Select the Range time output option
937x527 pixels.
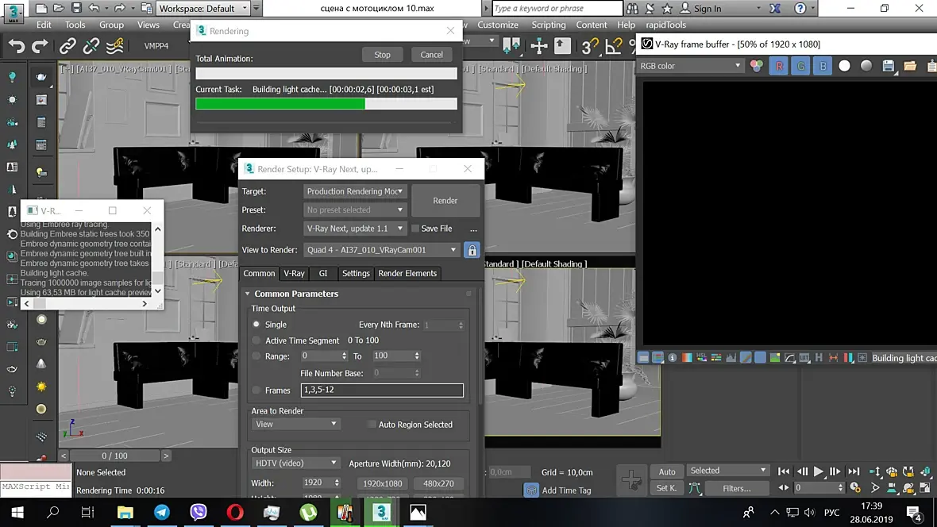(x=256, y=356)
